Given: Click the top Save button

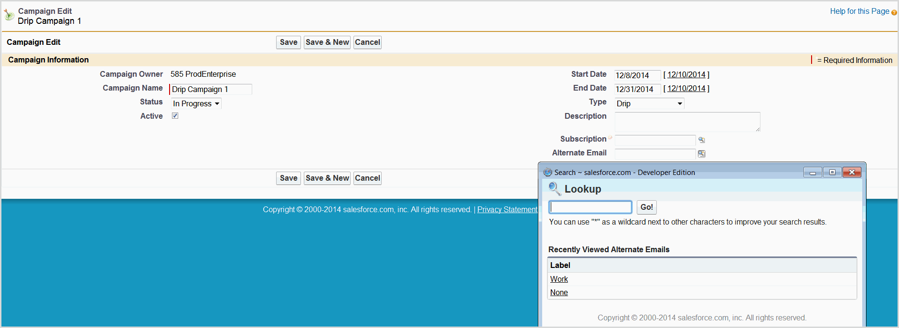Looking at the screenshot, I should click(289, 42).
